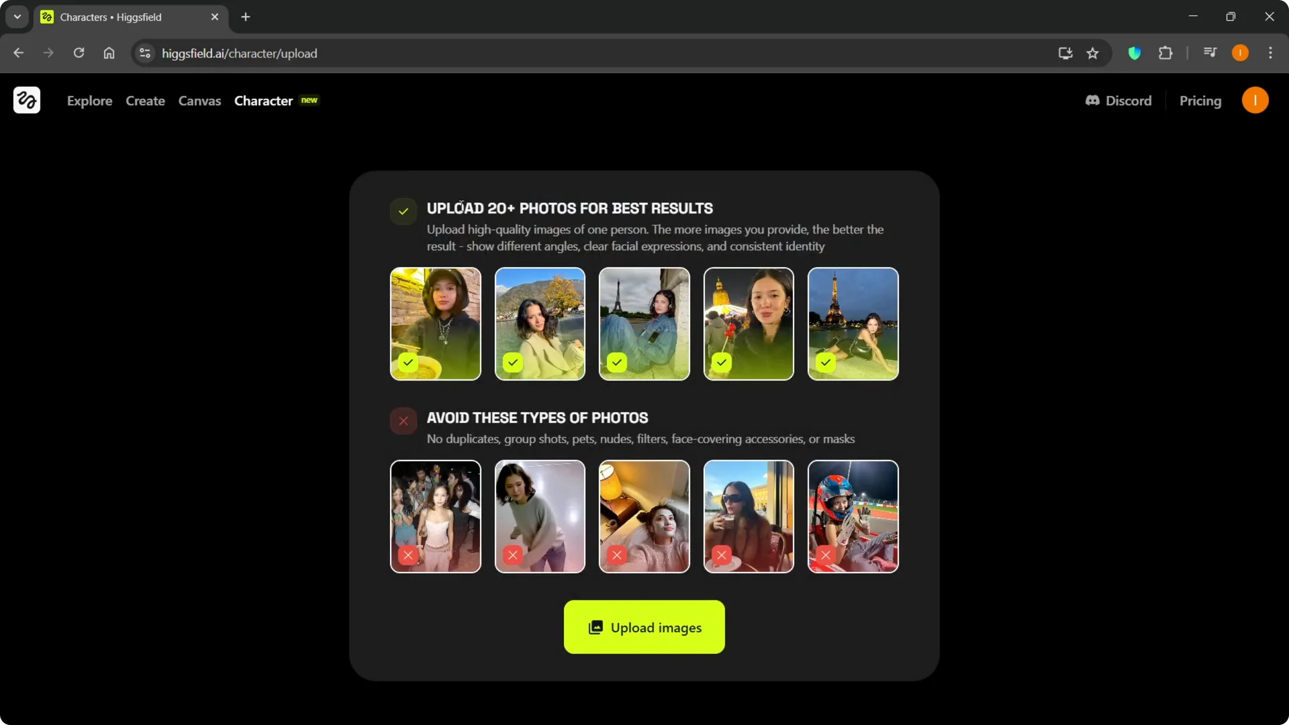The image size is (1289, 725).
Task: Open the Pricing page link
Action: 1200,101
